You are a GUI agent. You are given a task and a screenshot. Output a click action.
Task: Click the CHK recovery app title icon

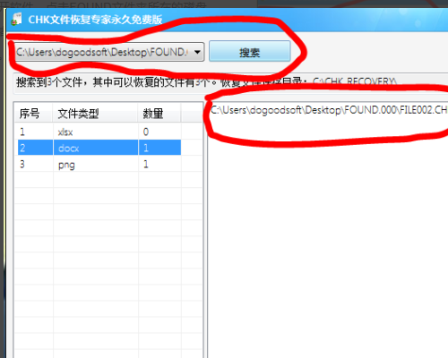16,19
